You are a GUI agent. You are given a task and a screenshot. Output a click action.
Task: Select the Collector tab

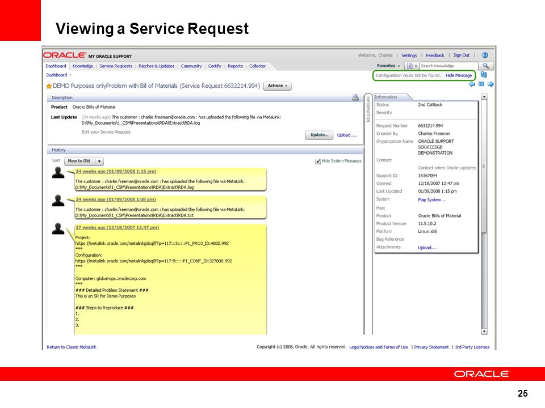coord(258,66)
